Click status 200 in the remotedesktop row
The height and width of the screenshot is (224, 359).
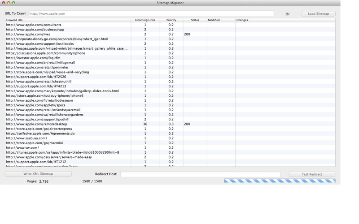pos(187,124)
